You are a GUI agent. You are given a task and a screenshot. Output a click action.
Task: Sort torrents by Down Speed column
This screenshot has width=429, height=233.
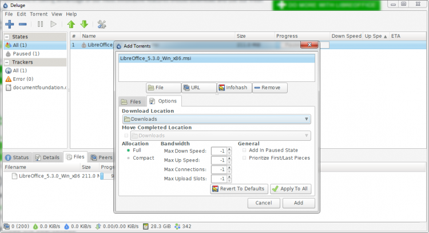[347, 36]
